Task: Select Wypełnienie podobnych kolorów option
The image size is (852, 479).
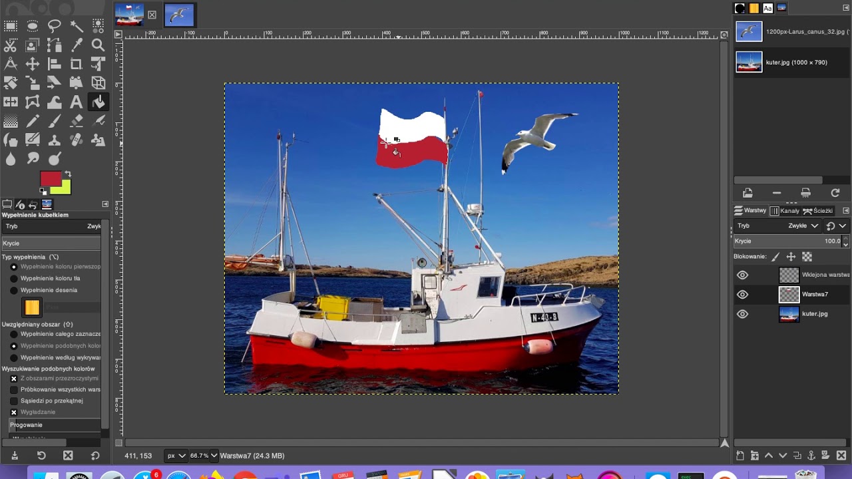Action: (x=13, y=346)
